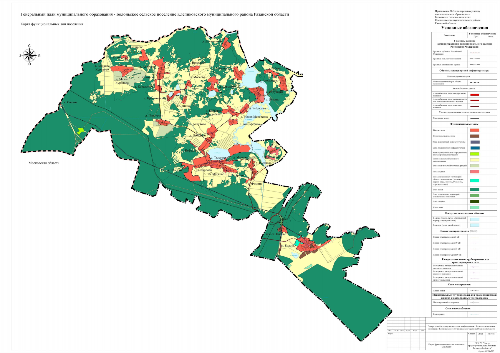Click the Жилые зоны red swatch

coord(474,130)
